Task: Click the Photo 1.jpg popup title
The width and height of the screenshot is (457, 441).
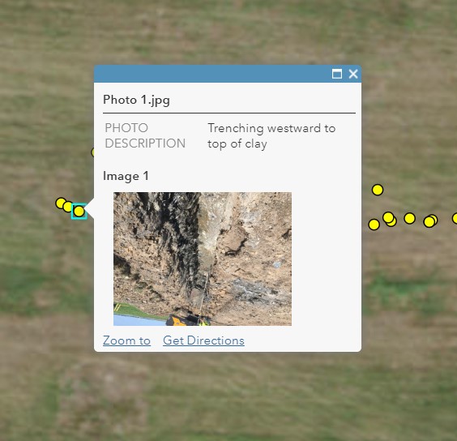Action: tap(136, 100)
